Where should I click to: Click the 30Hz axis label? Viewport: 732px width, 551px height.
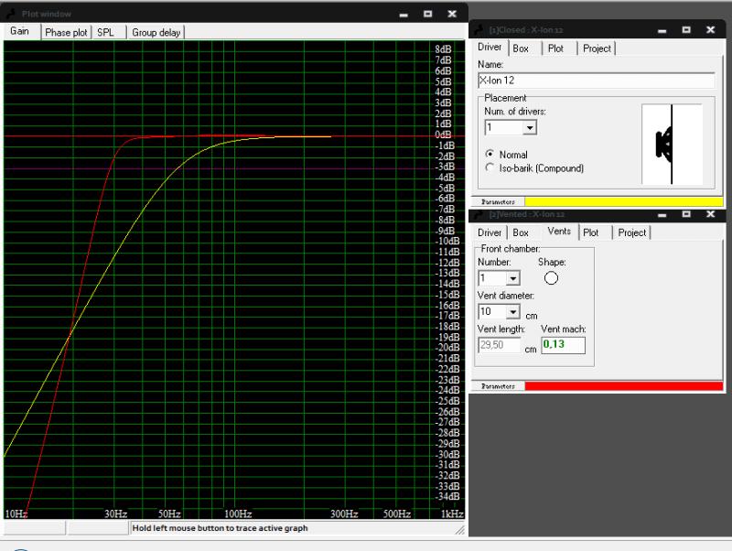tap(116, 514)
